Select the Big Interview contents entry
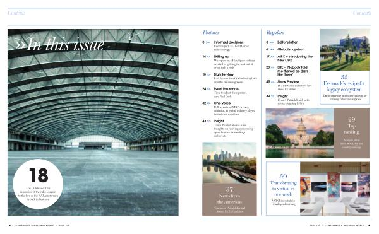Screen dimensions: 379x234 [230, 78]
